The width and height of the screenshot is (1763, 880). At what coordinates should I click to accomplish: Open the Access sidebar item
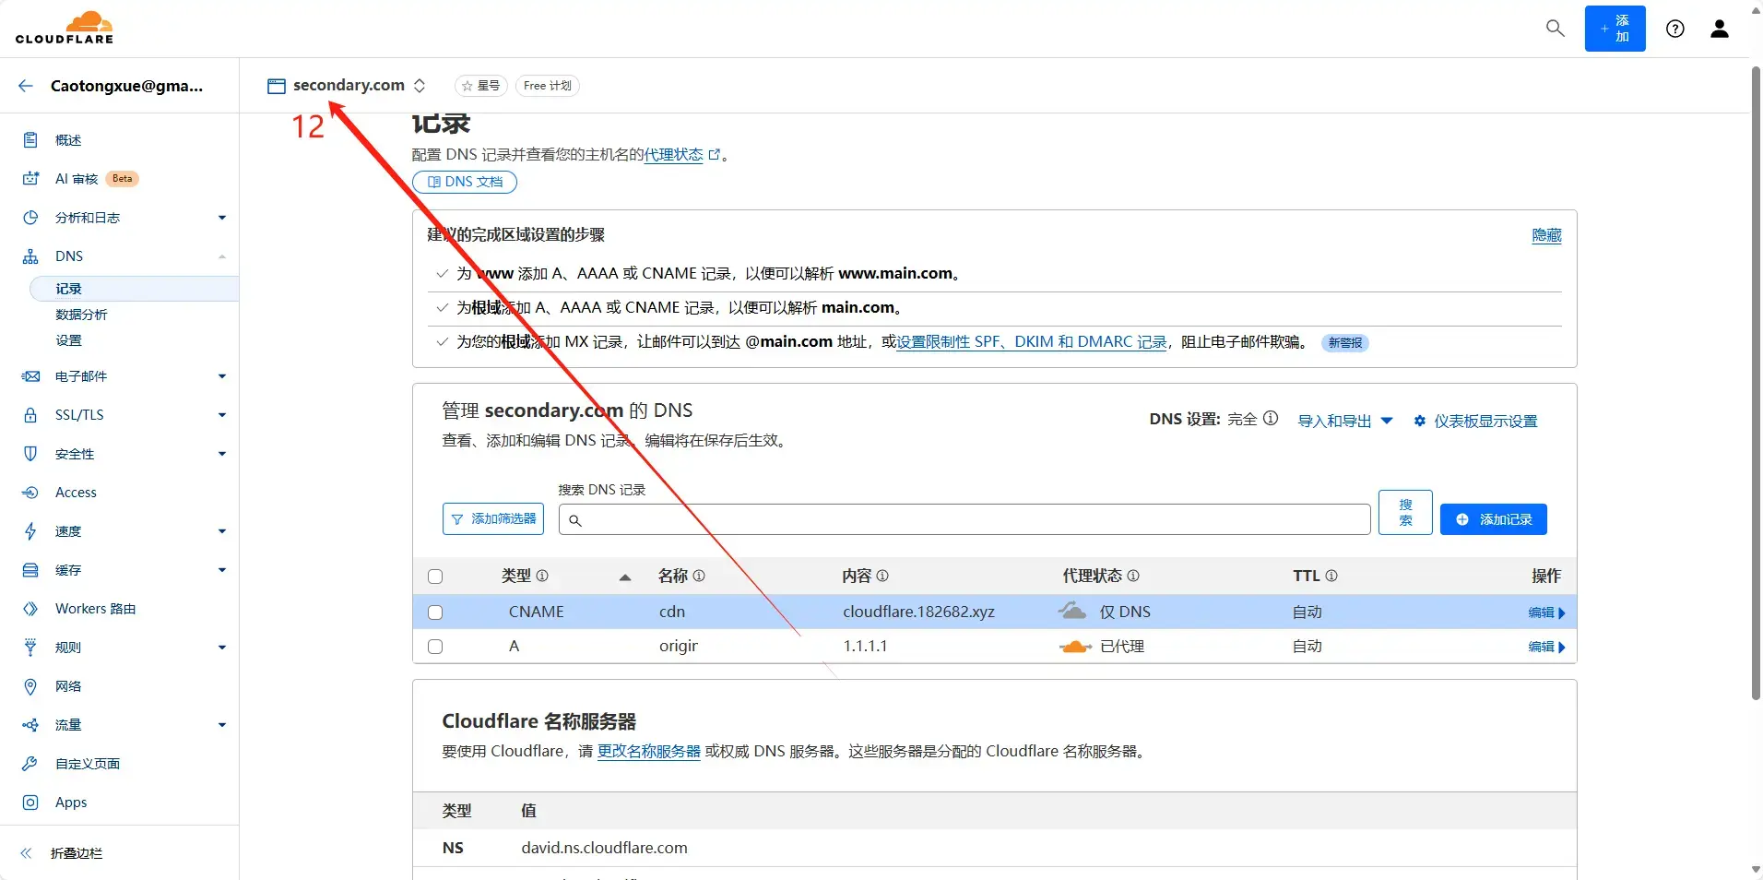76,493
